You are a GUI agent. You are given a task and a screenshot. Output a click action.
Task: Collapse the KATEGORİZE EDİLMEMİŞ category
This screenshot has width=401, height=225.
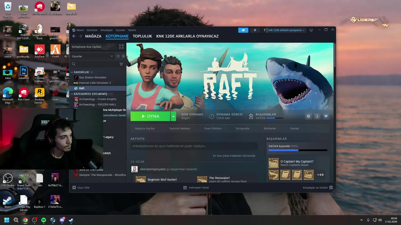[72, 94]
